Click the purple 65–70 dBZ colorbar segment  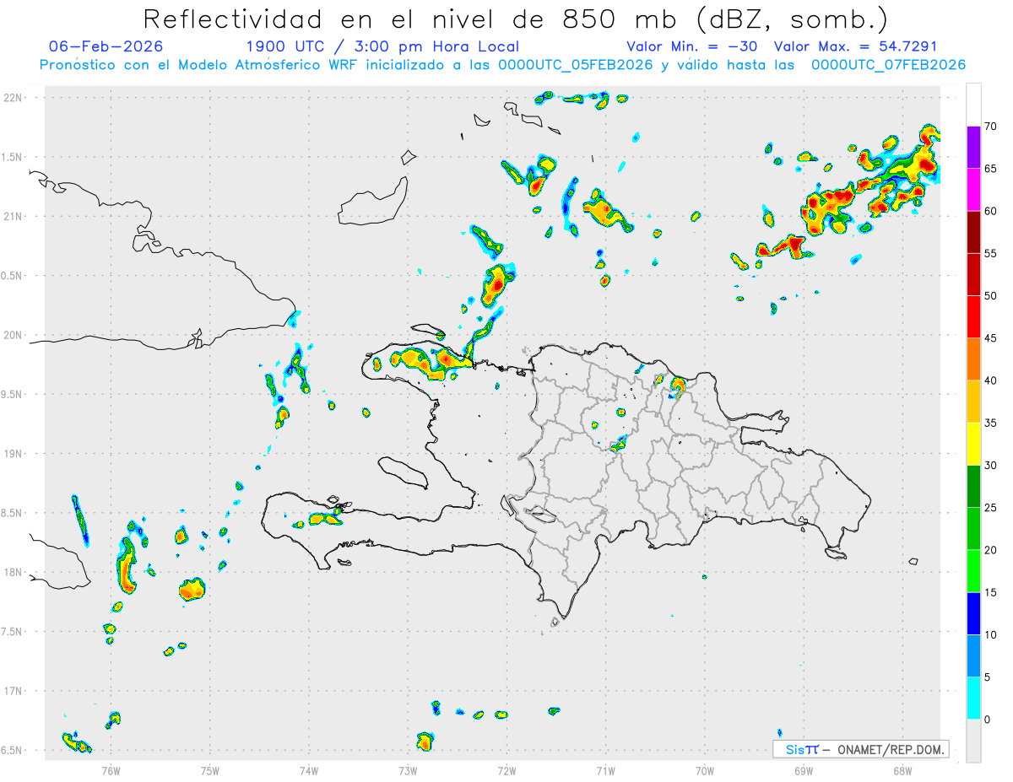[973, 148]
